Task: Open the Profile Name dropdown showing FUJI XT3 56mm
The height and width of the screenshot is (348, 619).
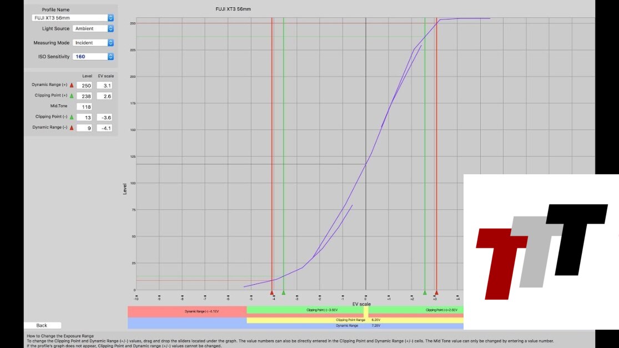Action: 73,18
